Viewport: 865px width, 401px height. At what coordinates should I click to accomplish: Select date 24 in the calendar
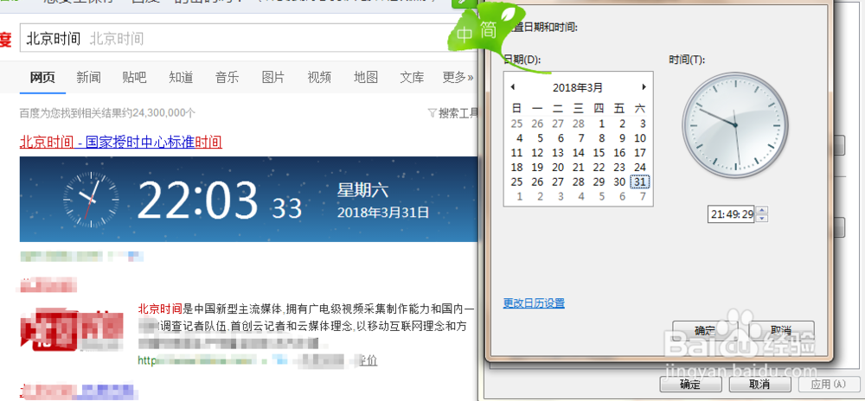[x=640, y=167]
